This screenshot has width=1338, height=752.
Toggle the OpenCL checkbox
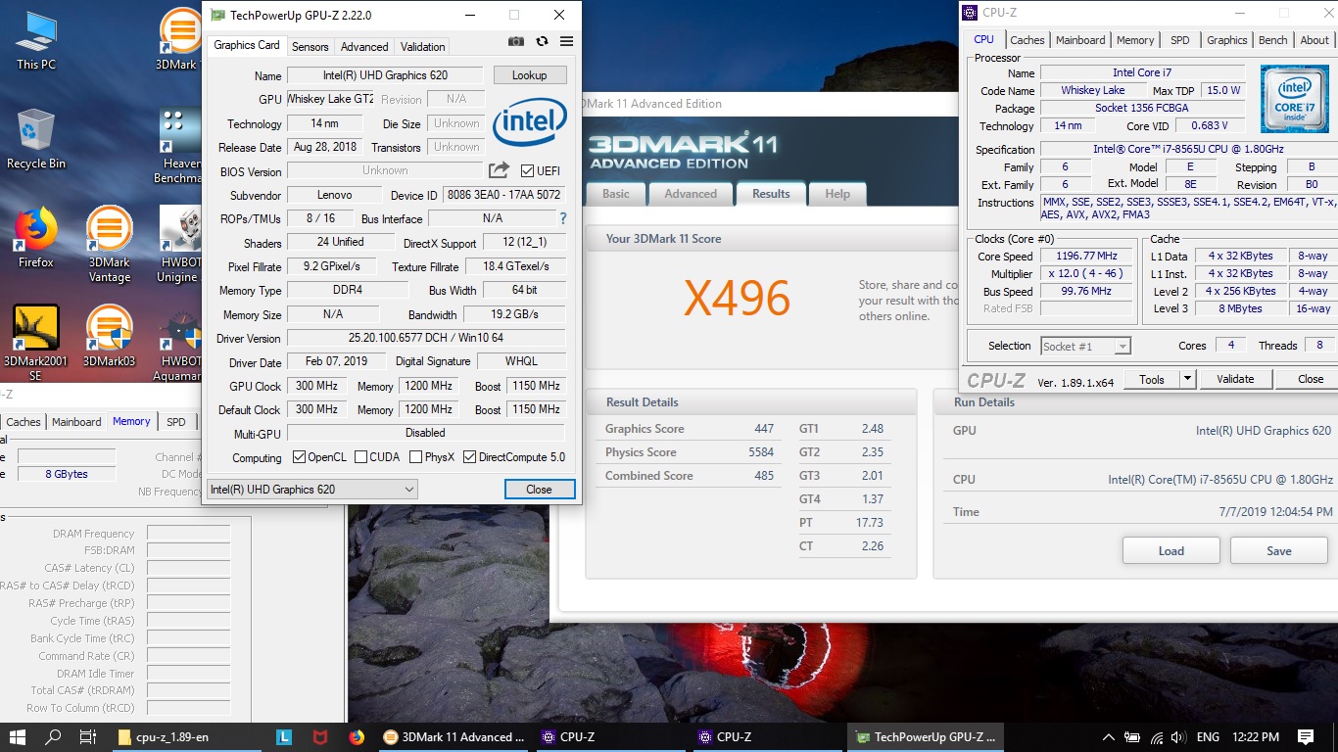(300, 457)
